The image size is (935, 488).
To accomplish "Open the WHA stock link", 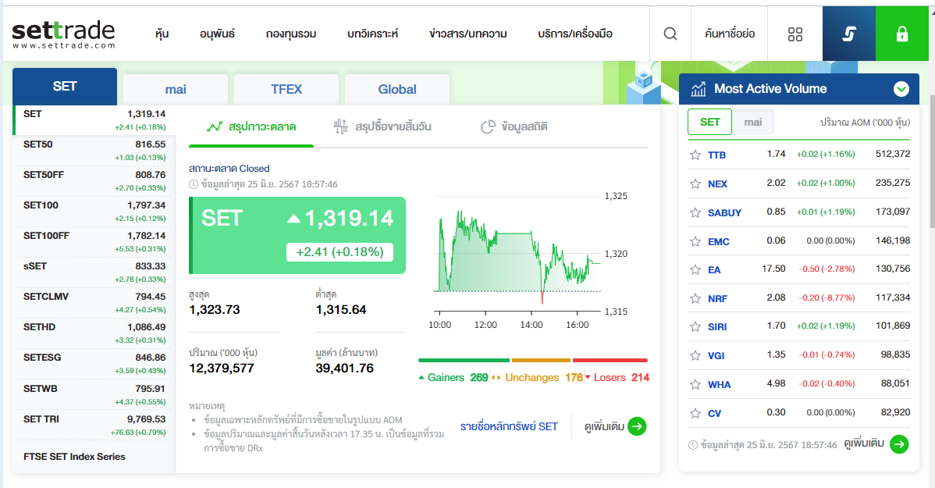I will 719,384.
